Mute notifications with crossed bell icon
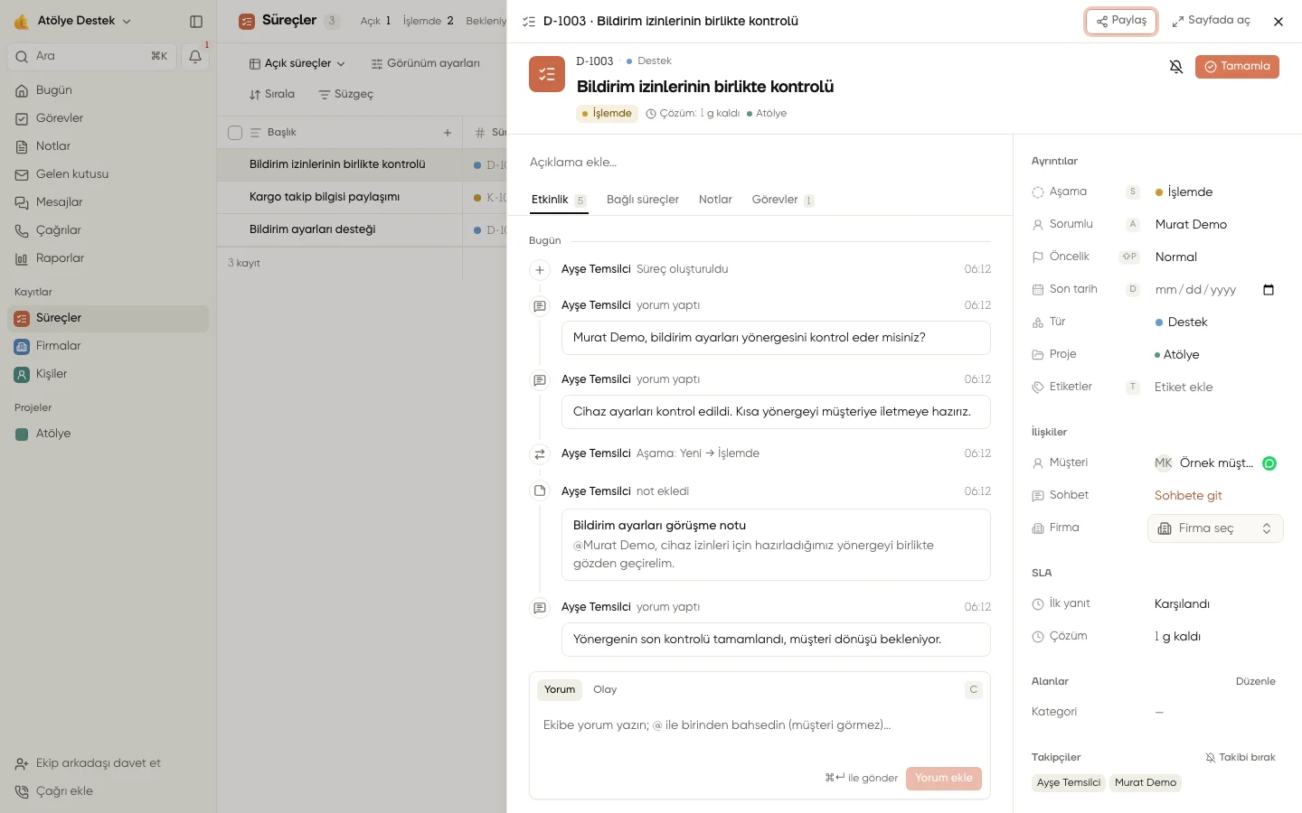Viewport: 1302px width, 813px height. [1176, 67]
